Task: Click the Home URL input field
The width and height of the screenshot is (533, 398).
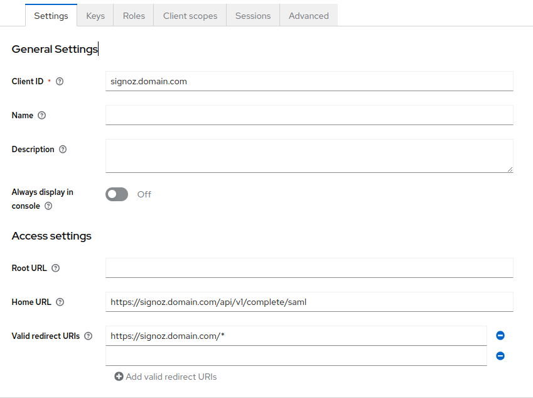Action: point(309,302)
